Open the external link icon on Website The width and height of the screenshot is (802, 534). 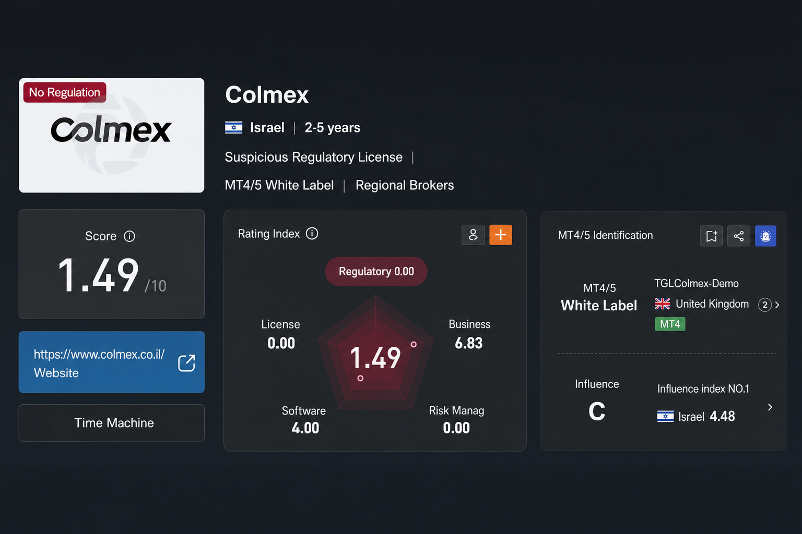point(186,363)
